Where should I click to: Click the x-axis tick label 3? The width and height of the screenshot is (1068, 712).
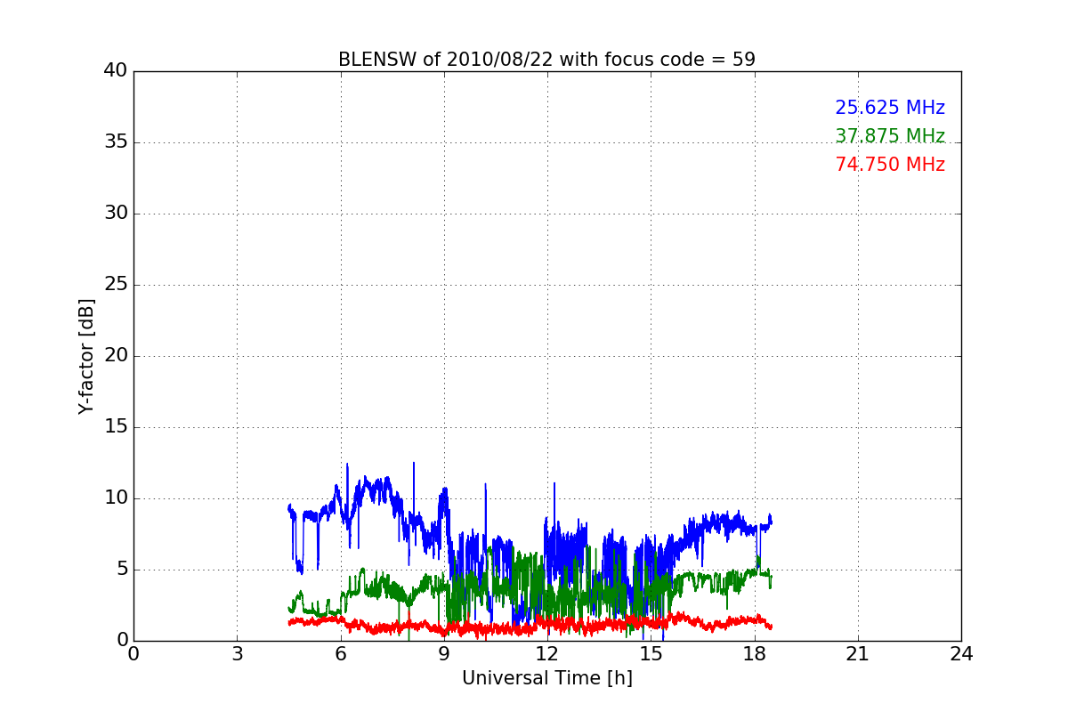point(237,654)
